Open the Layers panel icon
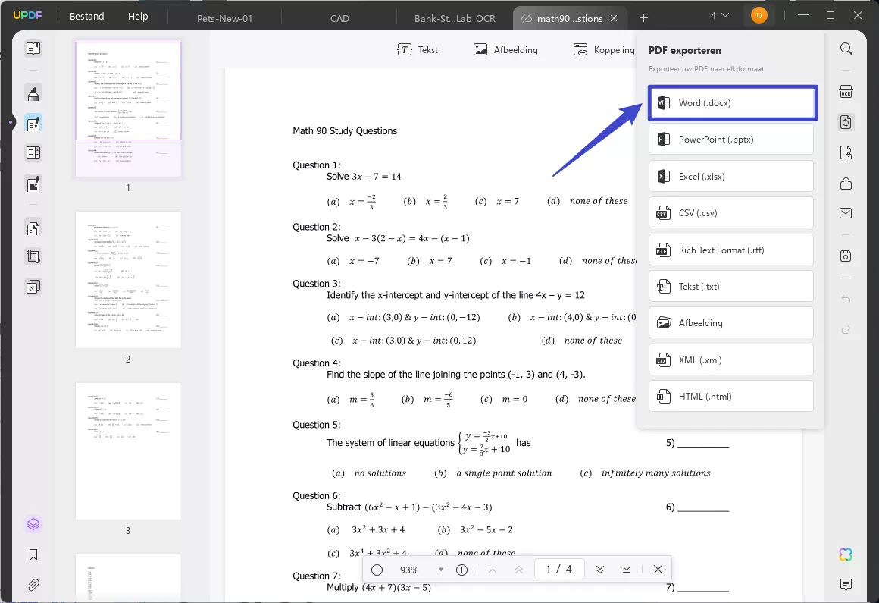This screenshot has height=603, width=879. (x=33, y=524)
